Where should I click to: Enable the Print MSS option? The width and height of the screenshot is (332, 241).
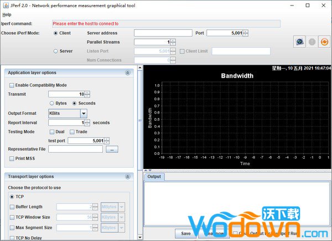pos(12,159)
